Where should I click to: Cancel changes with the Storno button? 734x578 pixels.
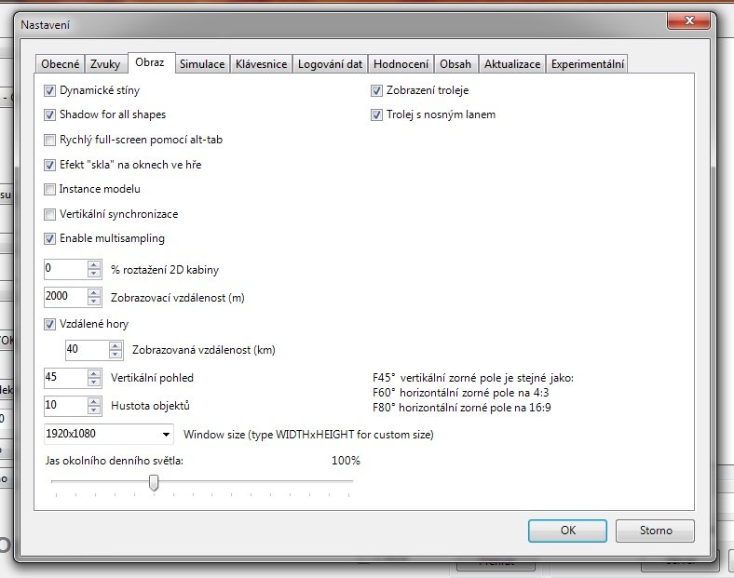tap(655, 531)
